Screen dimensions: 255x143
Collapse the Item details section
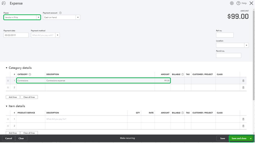click(7, 106)
